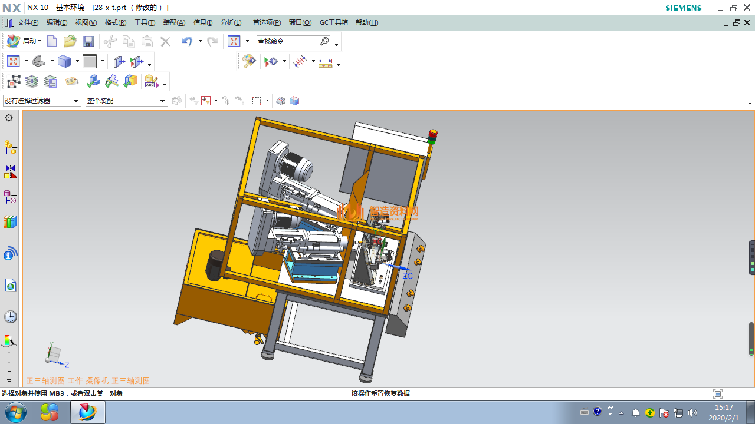Viewport: 755px width, 424px height.
Task: Open file with the folder icon
Action: tap(70, 41)
